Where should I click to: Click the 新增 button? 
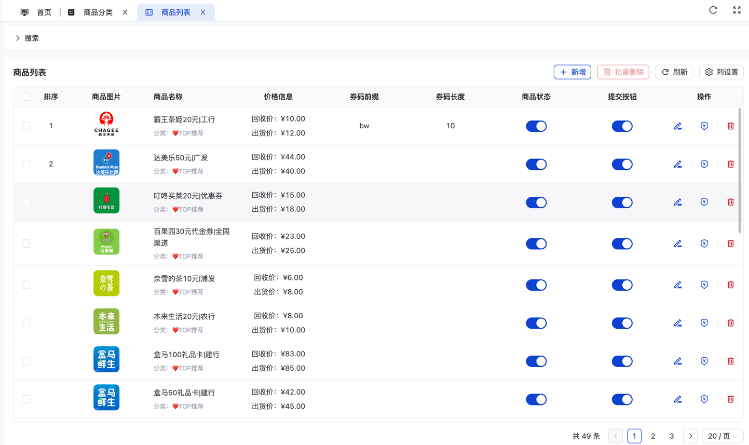click(572, 72)
